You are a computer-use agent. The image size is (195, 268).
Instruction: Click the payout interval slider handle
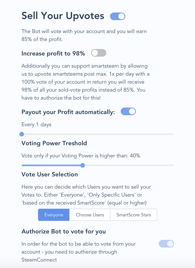(x=22, y=134)
